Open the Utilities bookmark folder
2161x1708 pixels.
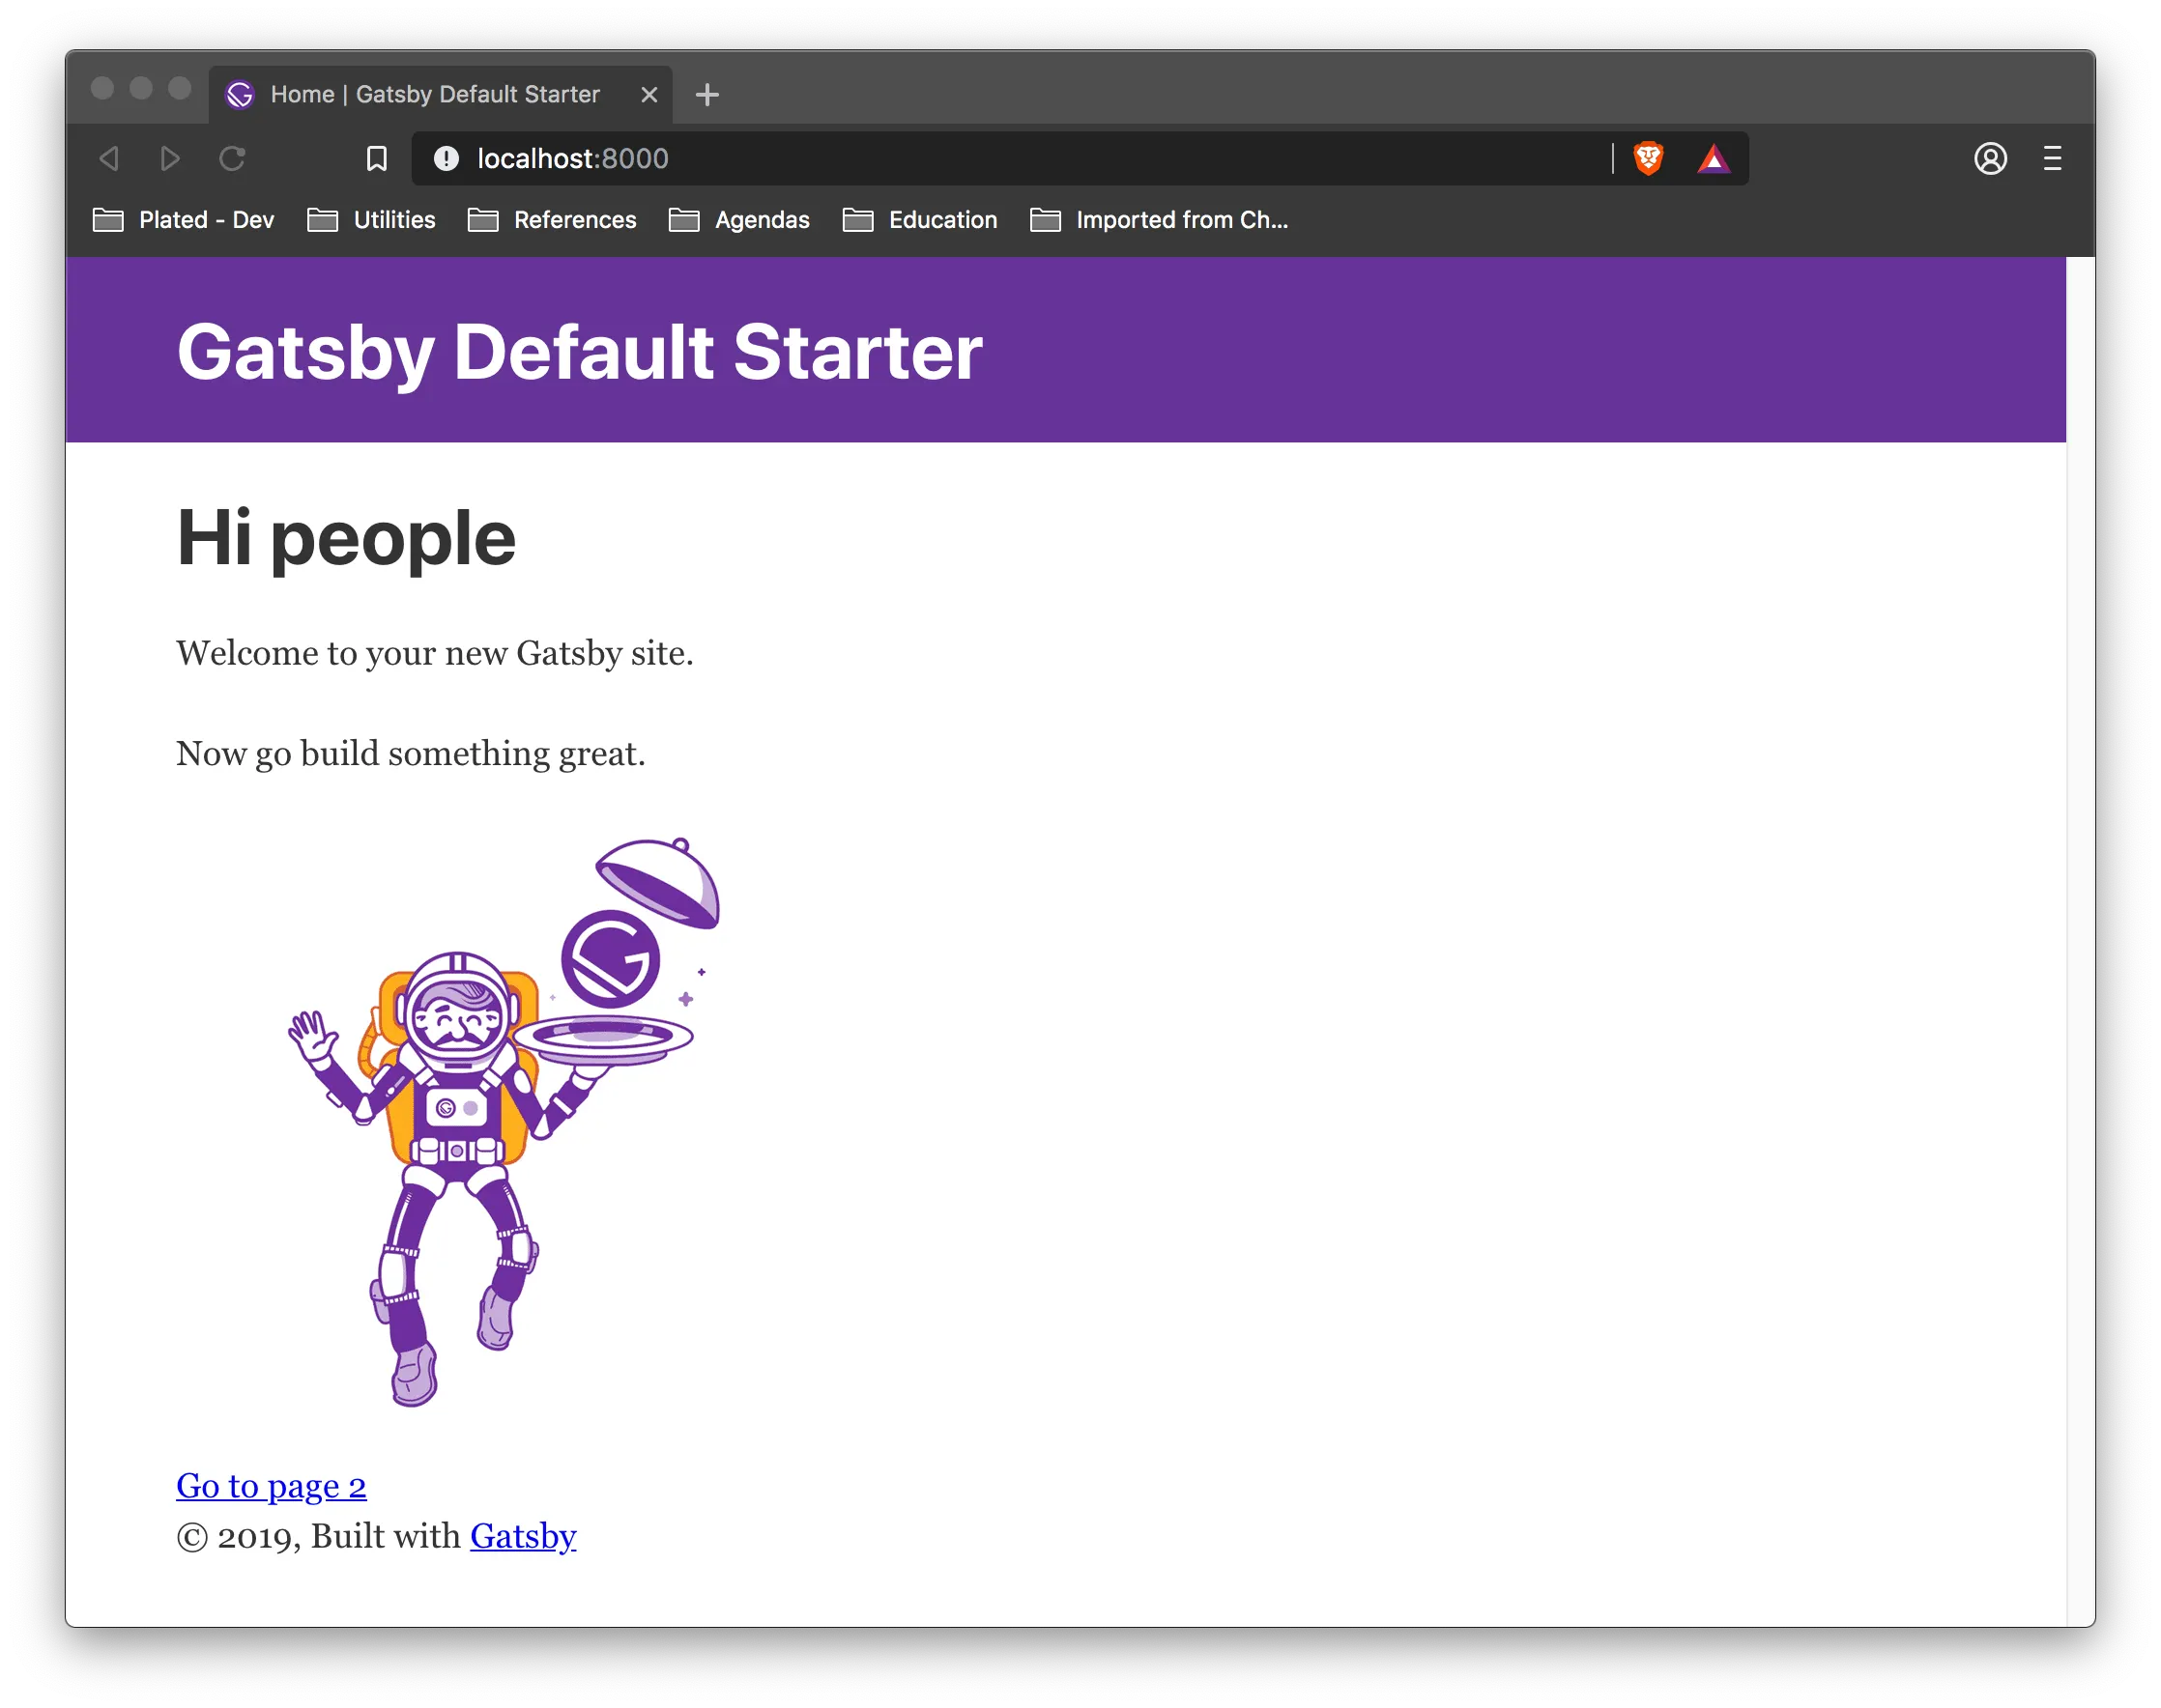click(x=371, y=220)
